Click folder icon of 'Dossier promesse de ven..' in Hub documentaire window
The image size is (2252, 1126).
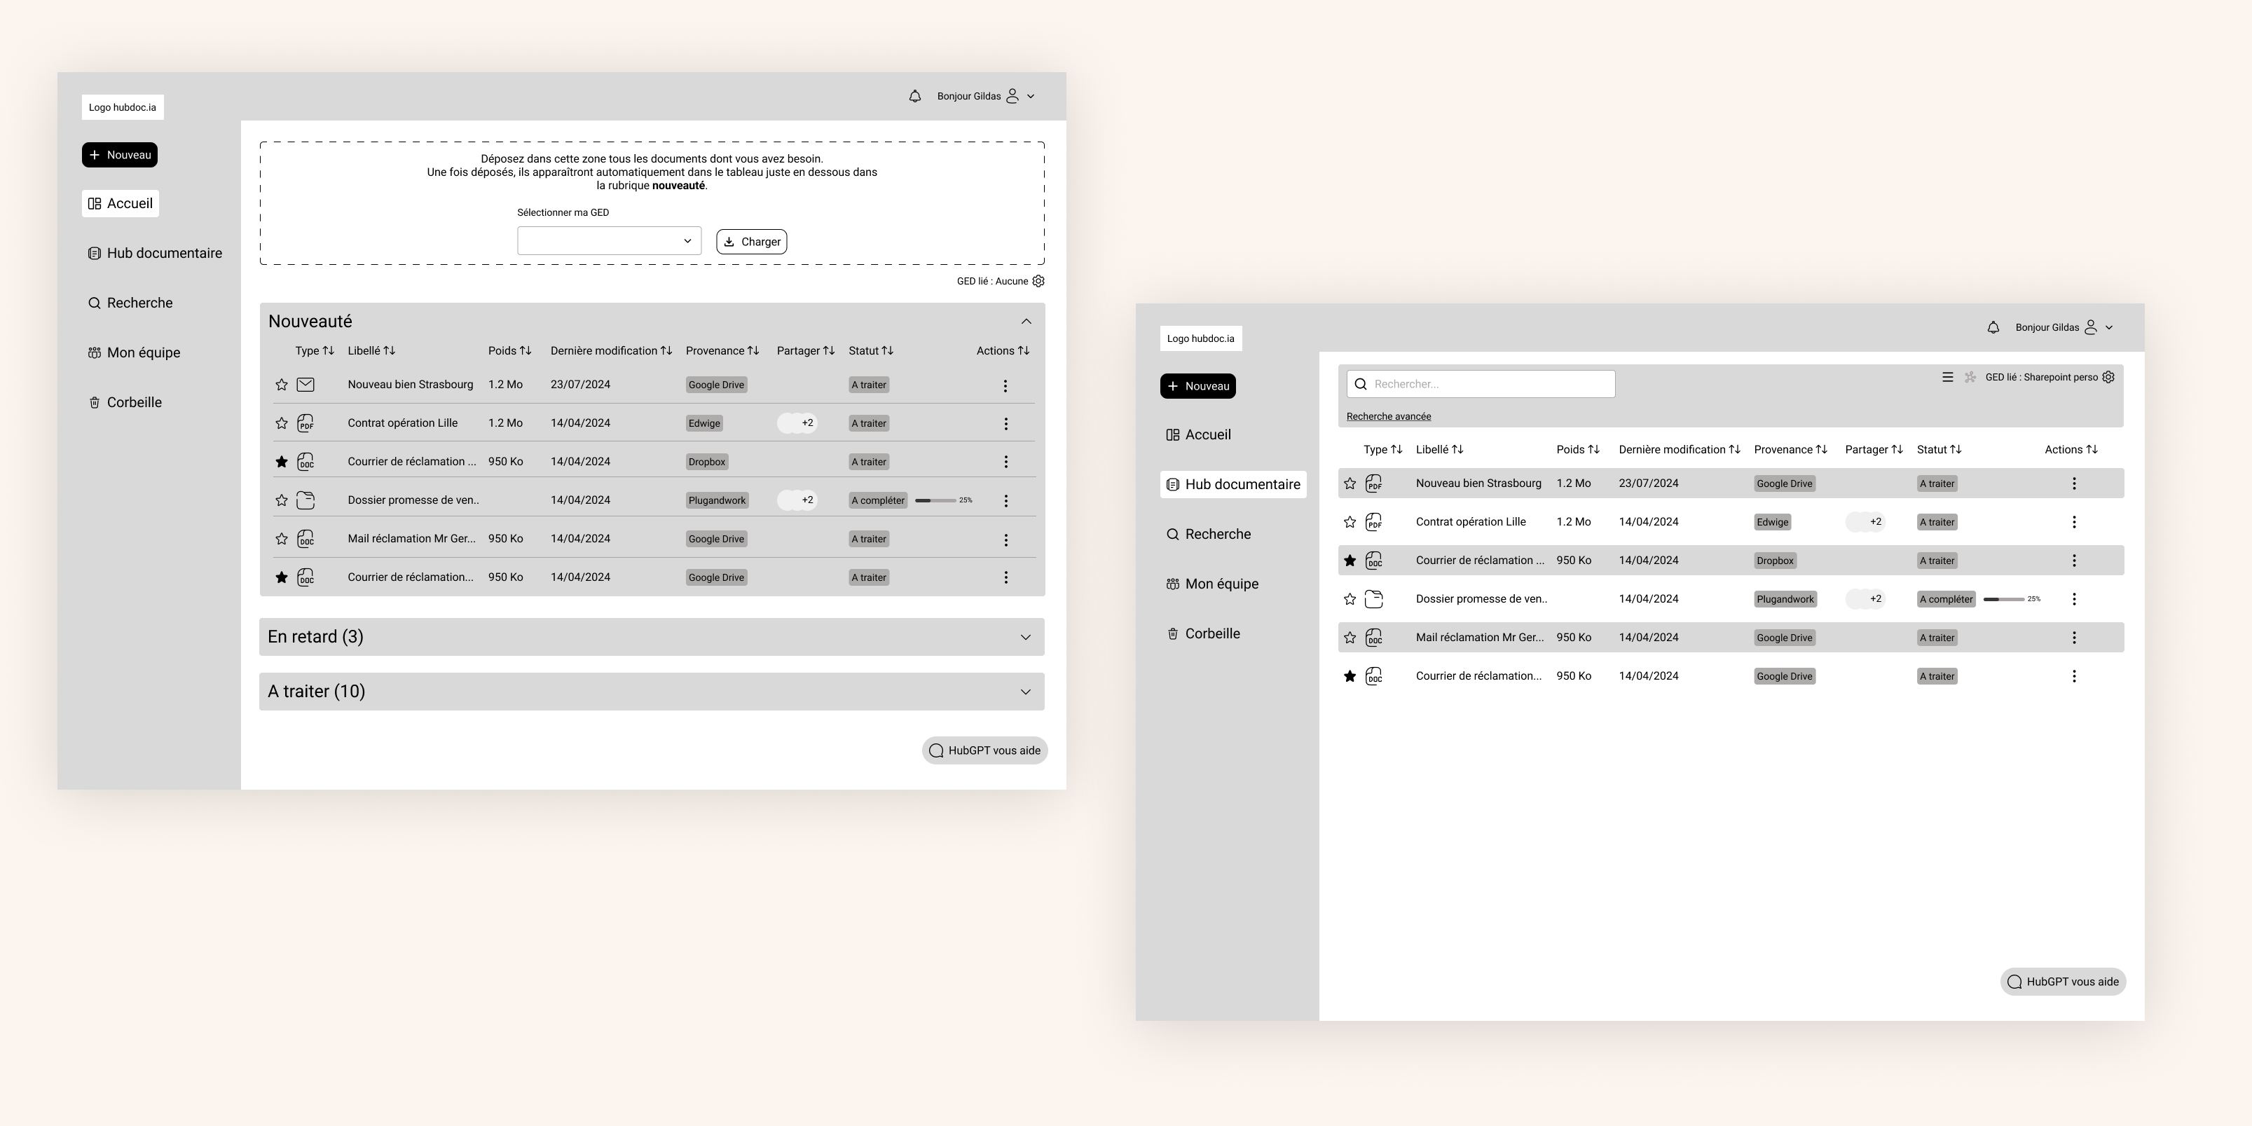coord(1373,599)
